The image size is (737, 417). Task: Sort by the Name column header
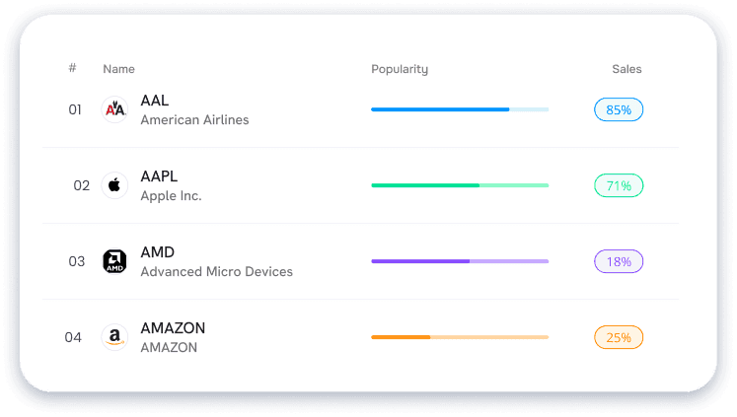(118, 69)
